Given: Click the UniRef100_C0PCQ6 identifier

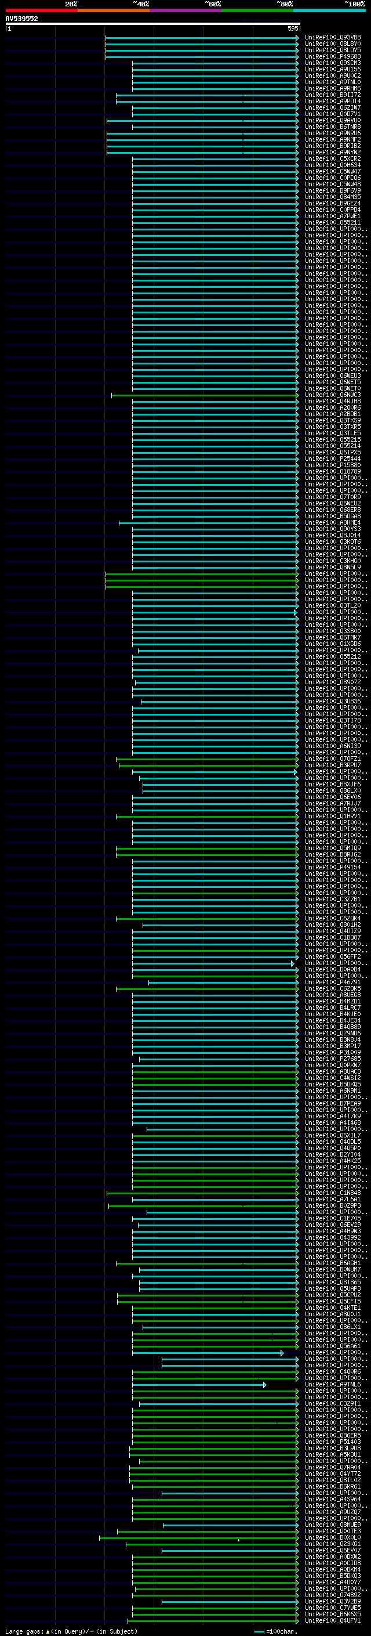Looking at the screenshot, I should (x=333, y=178).
